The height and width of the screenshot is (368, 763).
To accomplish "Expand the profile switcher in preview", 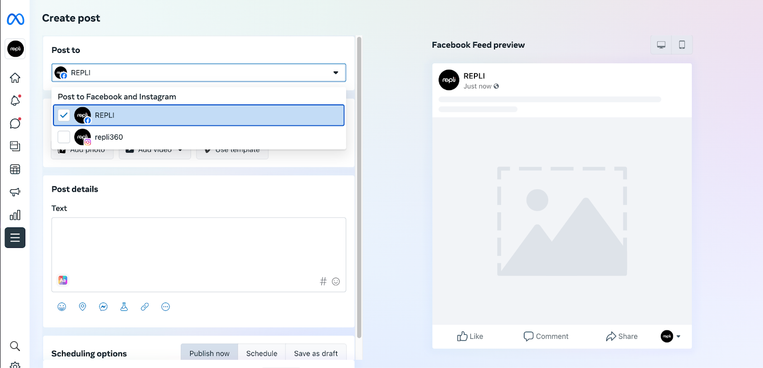I will pyautogui.click(x=678, y=337).
